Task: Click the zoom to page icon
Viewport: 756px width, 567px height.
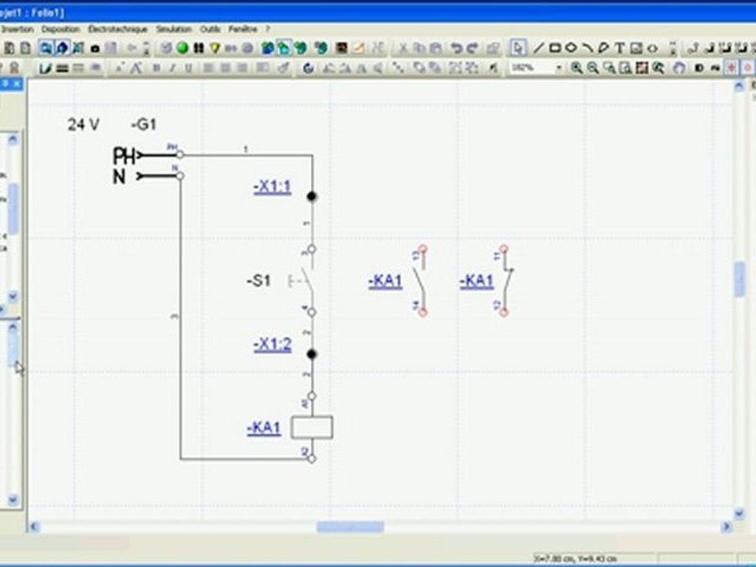Action: (625, 68)
